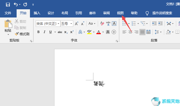Expand the shading color dropdown arrow

coord(173,32)
